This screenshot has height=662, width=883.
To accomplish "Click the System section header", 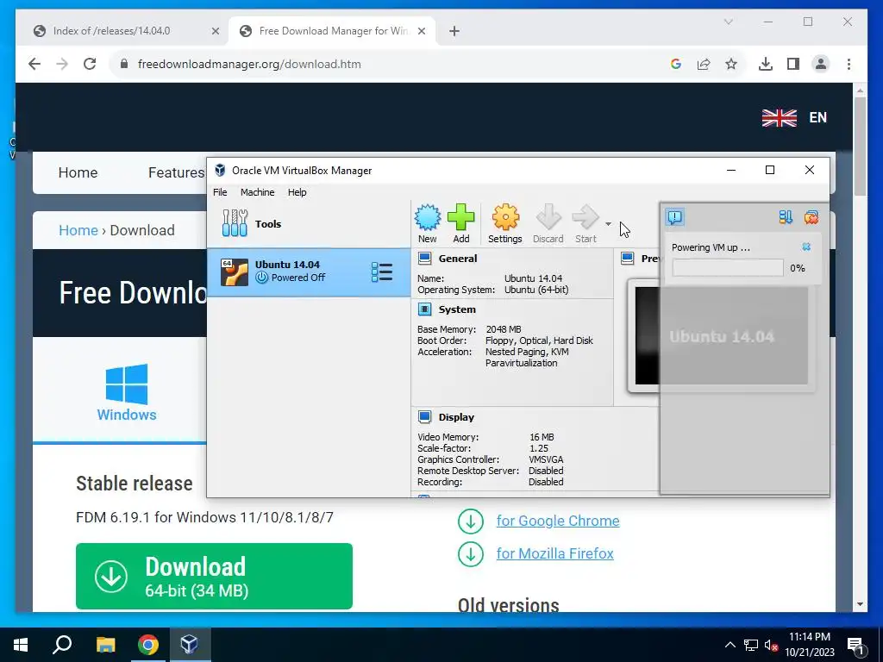I will [x=457, y=309].
